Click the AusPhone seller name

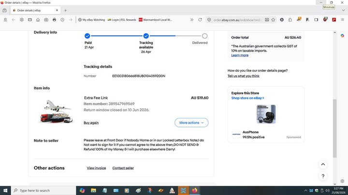(x=250, y=132)
